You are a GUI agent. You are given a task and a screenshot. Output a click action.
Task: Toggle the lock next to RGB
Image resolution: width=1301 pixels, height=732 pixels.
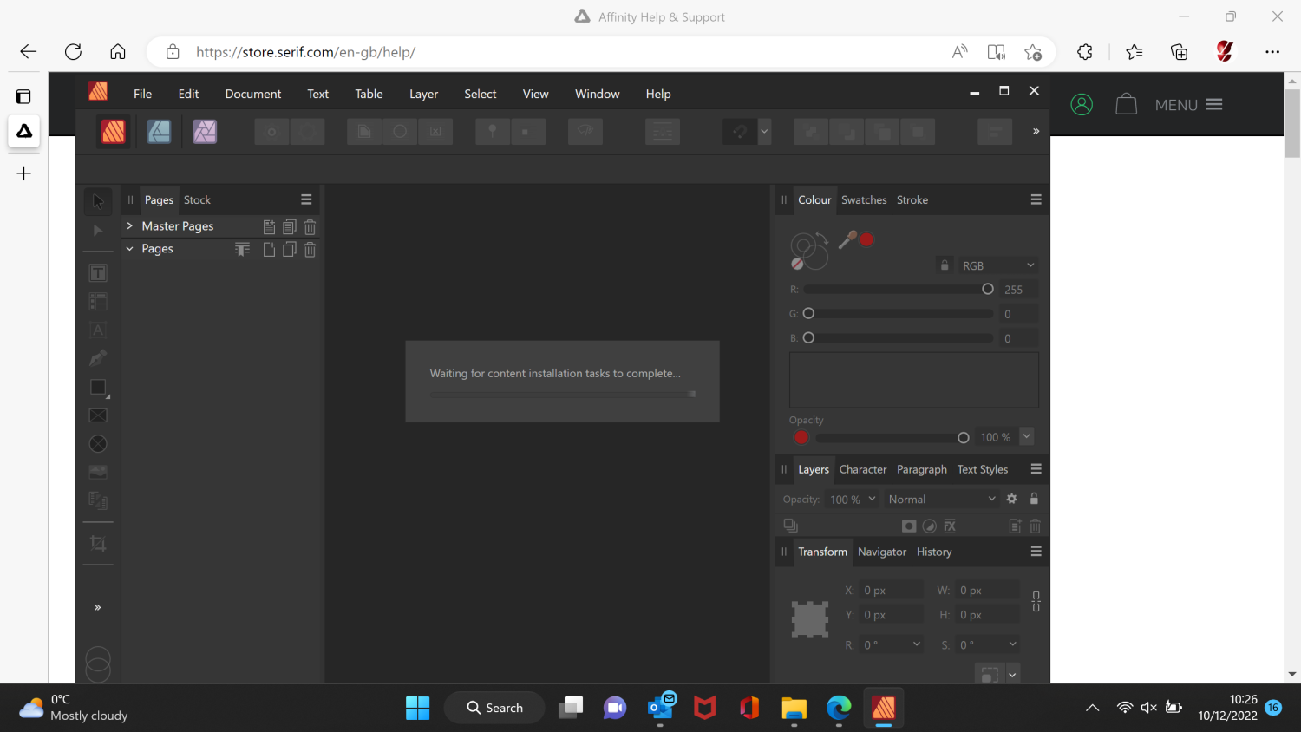coord(945,265)
